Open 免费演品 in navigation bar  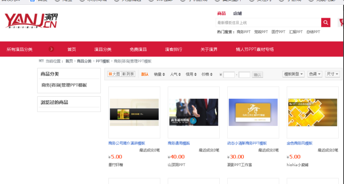tap(138, 49)
